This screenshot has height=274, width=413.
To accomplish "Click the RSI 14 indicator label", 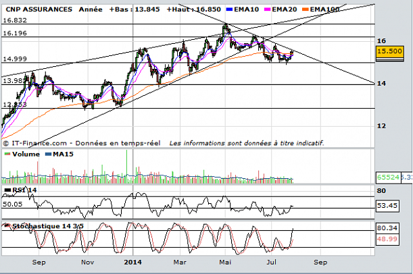I will 24,190.
